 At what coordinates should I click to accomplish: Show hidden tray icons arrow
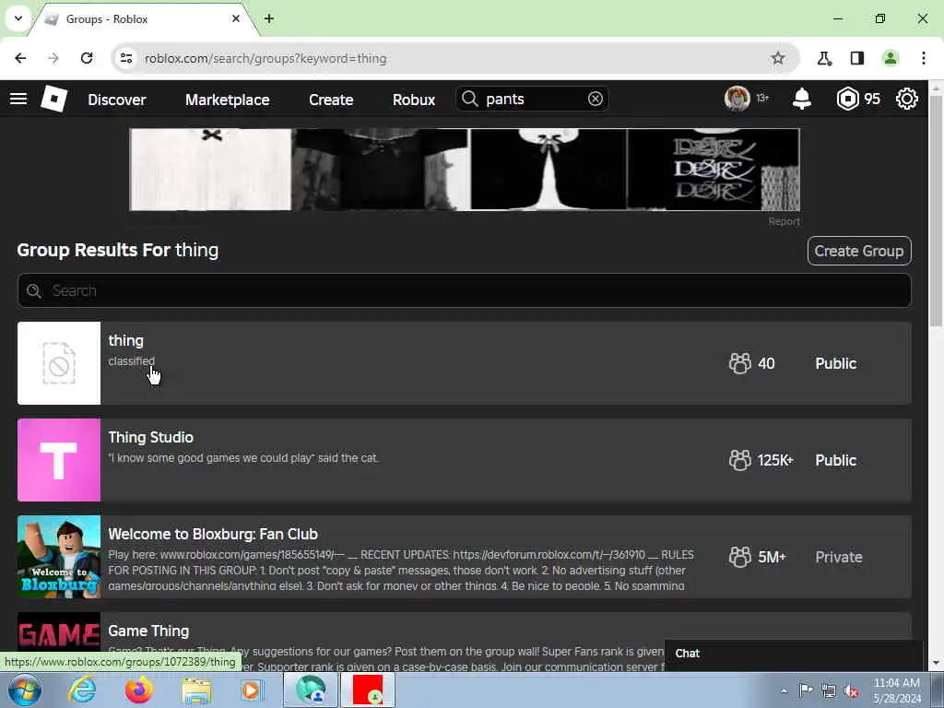click(x=784, y=690)
